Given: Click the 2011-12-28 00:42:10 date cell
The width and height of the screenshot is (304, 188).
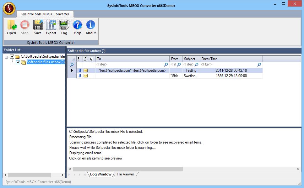Looking at the screenshot, I should [231, 70].
